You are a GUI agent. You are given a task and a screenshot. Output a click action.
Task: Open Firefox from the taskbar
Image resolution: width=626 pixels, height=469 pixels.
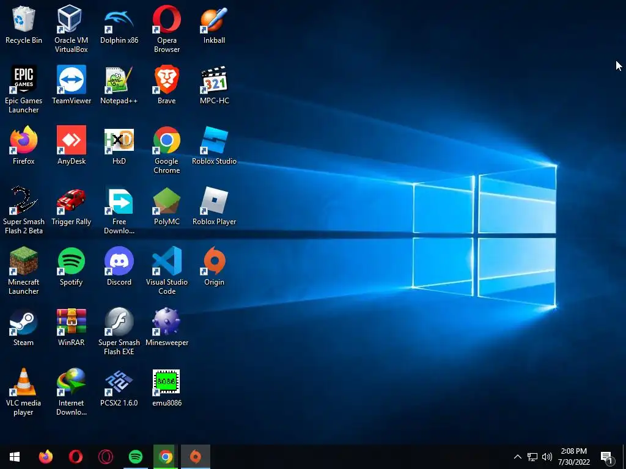[x=45, y=457]
